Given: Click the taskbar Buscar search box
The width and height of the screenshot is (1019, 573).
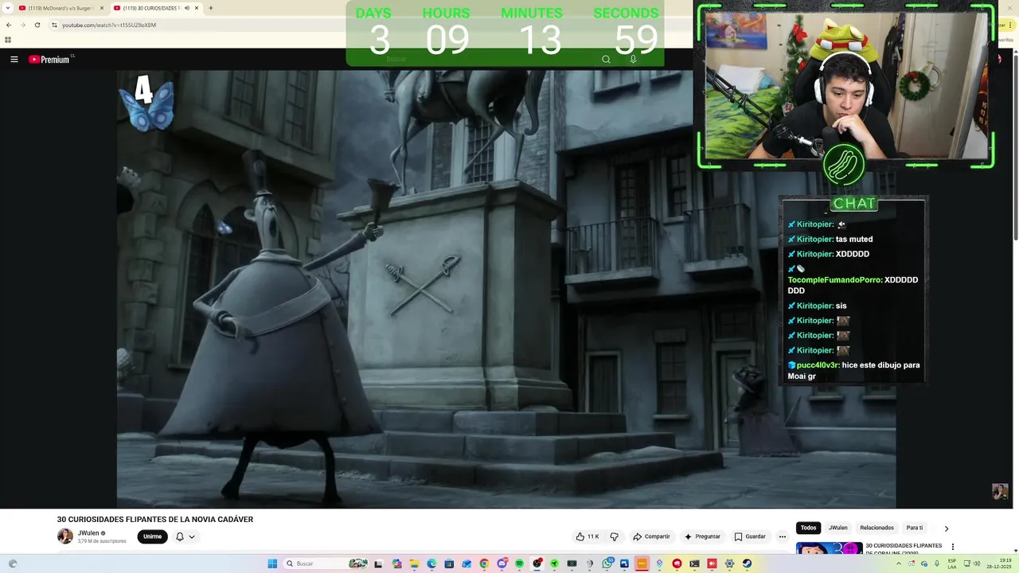Looking at the screenshot, I should 326,563.
